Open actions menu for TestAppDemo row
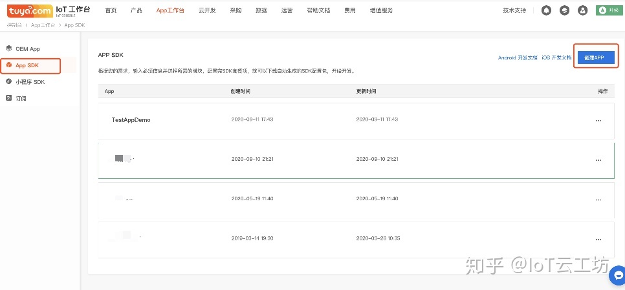 pyautogui.click(x=598, y=120)
